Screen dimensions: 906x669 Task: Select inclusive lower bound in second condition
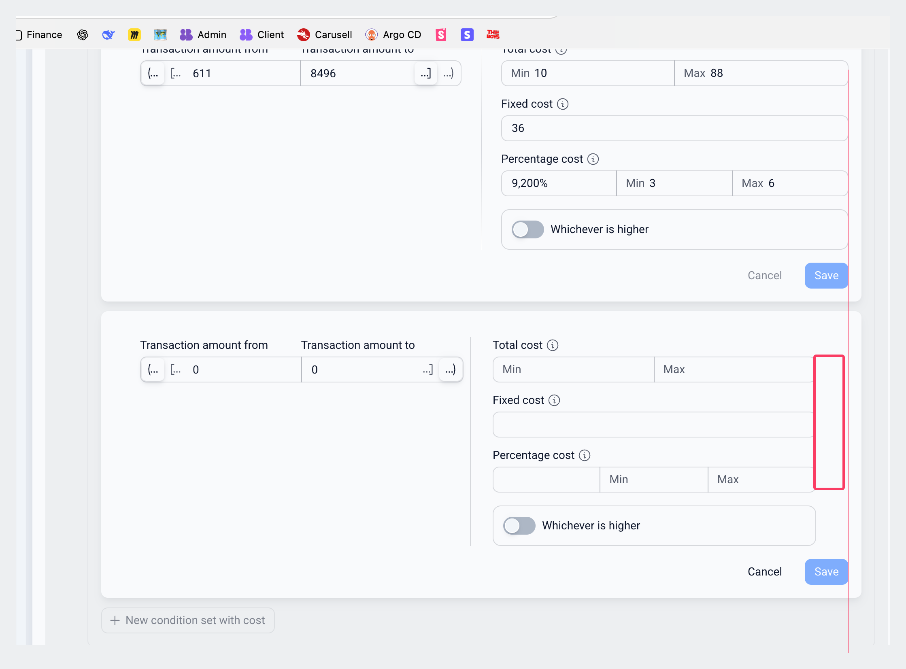coord(175,370)
